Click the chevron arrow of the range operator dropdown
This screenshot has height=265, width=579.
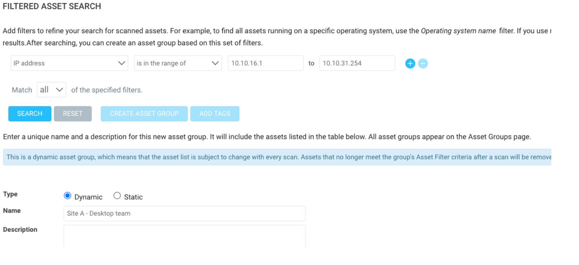tap(215, 63)
